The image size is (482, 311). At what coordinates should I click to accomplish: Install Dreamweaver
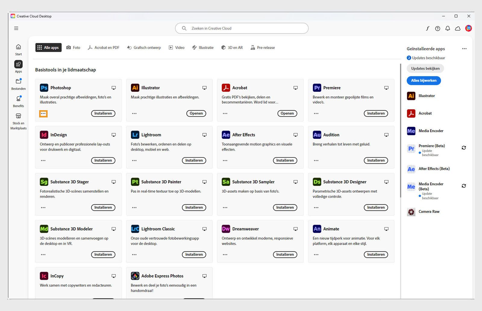(x=285, y=254)
